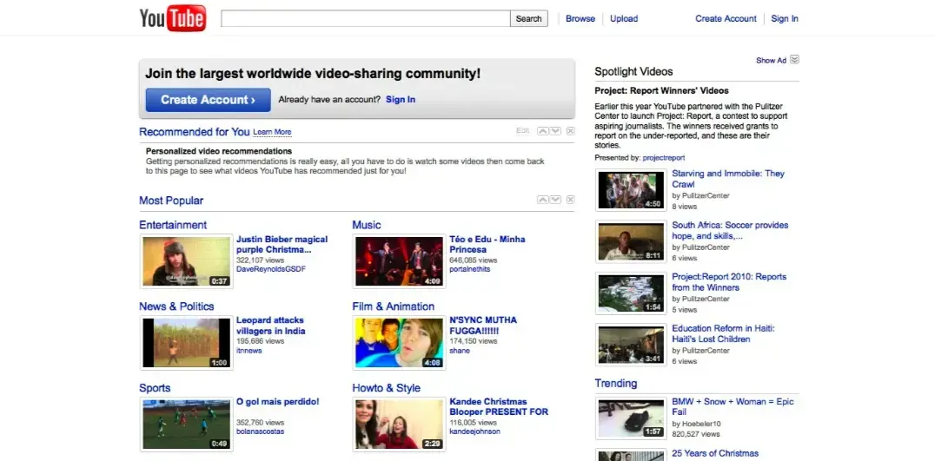Screen dimensions: 935x461
Task: Click the YouTube logo
Action: pyautogui.click(x=173, y=18)
